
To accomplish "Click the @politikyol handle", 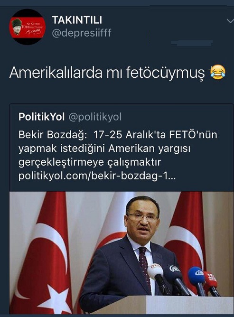I will pos(95,117).
